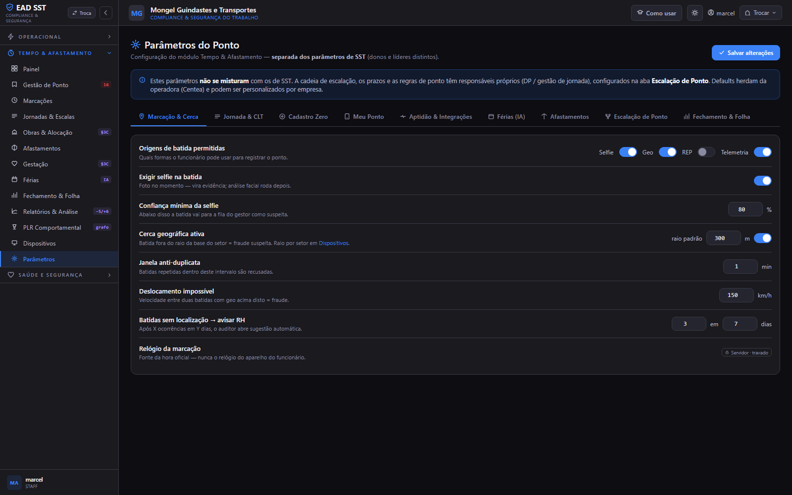This screenshot has width=792, height=495.
Task: Click the Confiança mínima da selfie input
Action: 745,209
